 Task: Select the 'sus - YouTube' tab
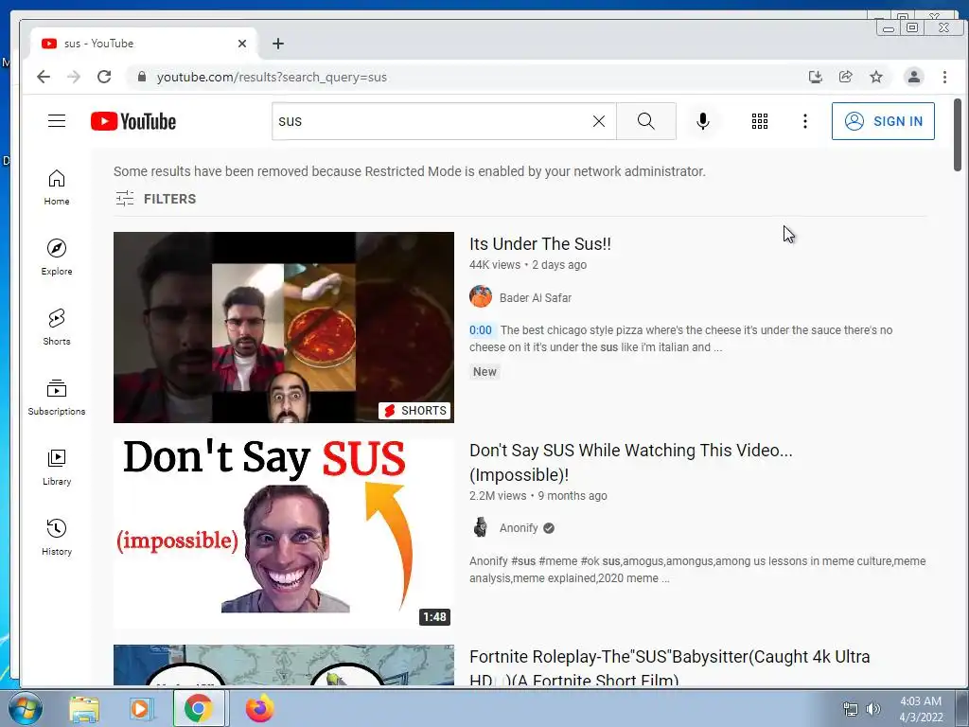tap(144, 44)
